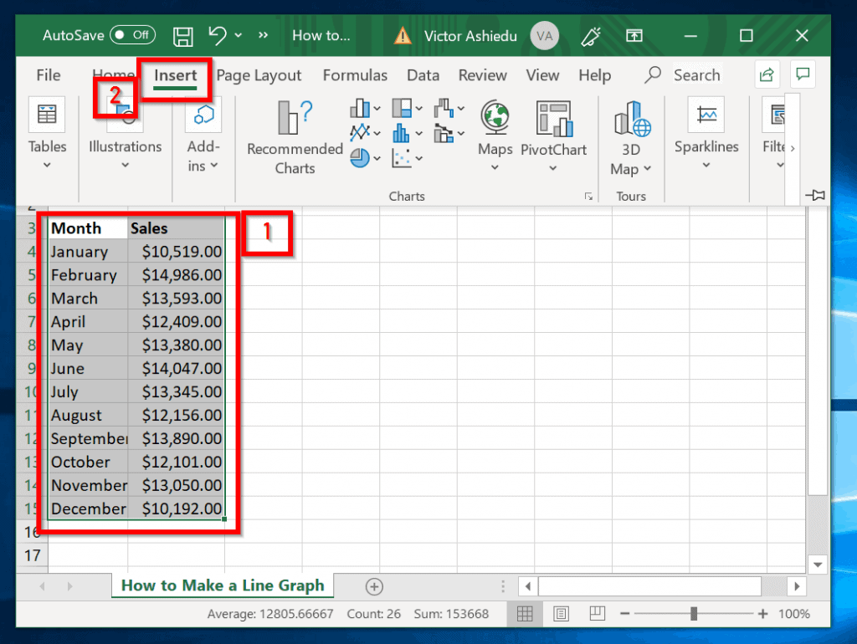Expand the Quick Access toolbar overflow chevrons
This screenshot has width=857, height=644.
[x=264, y=35]
